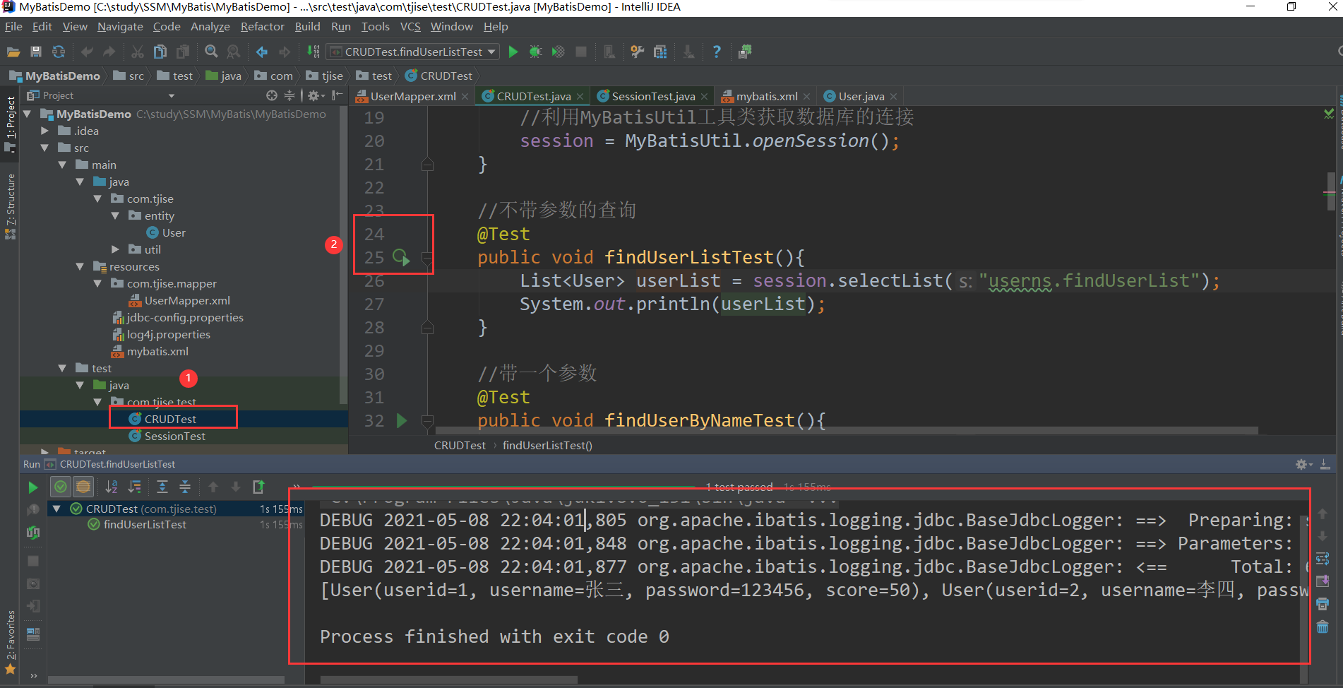Viewport: 1343px width, 688px height.
Task: Click the Back navigation arrow icon
Action: (262, 52)
